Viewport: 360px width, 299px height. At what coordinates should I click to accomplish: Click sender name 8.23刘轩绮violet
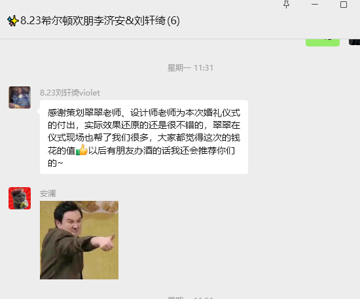coord(70,93)
